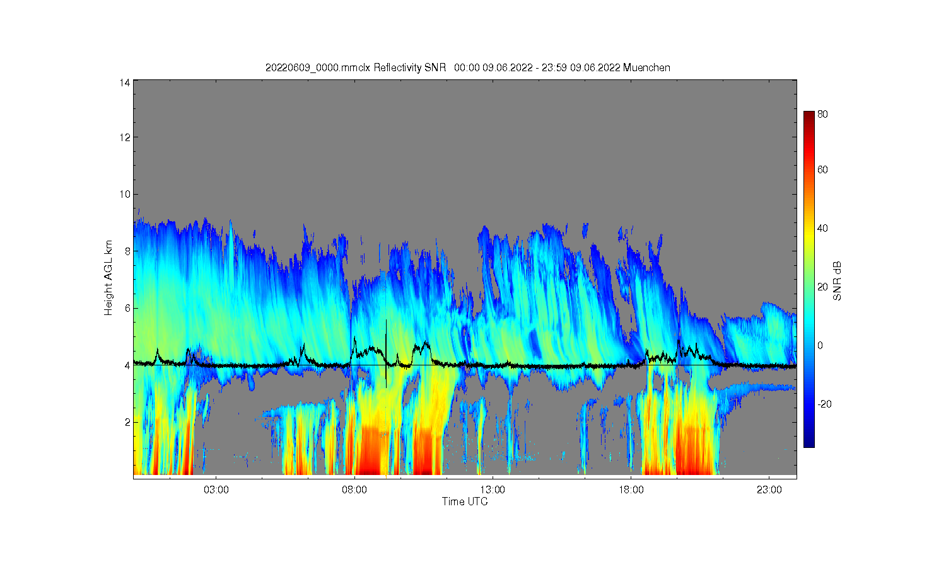946x567 pixels.
Task: Click the dark red top of the SNR colorbar
Action: [x=809, y=116]
